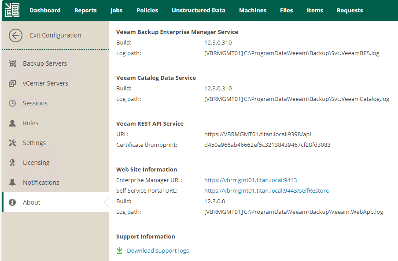This screenshot has height=261, width=398.
Task: Click the Svc.VeeamCatalog.log log path
Action: pyautogui.click(x=297, y=99)
